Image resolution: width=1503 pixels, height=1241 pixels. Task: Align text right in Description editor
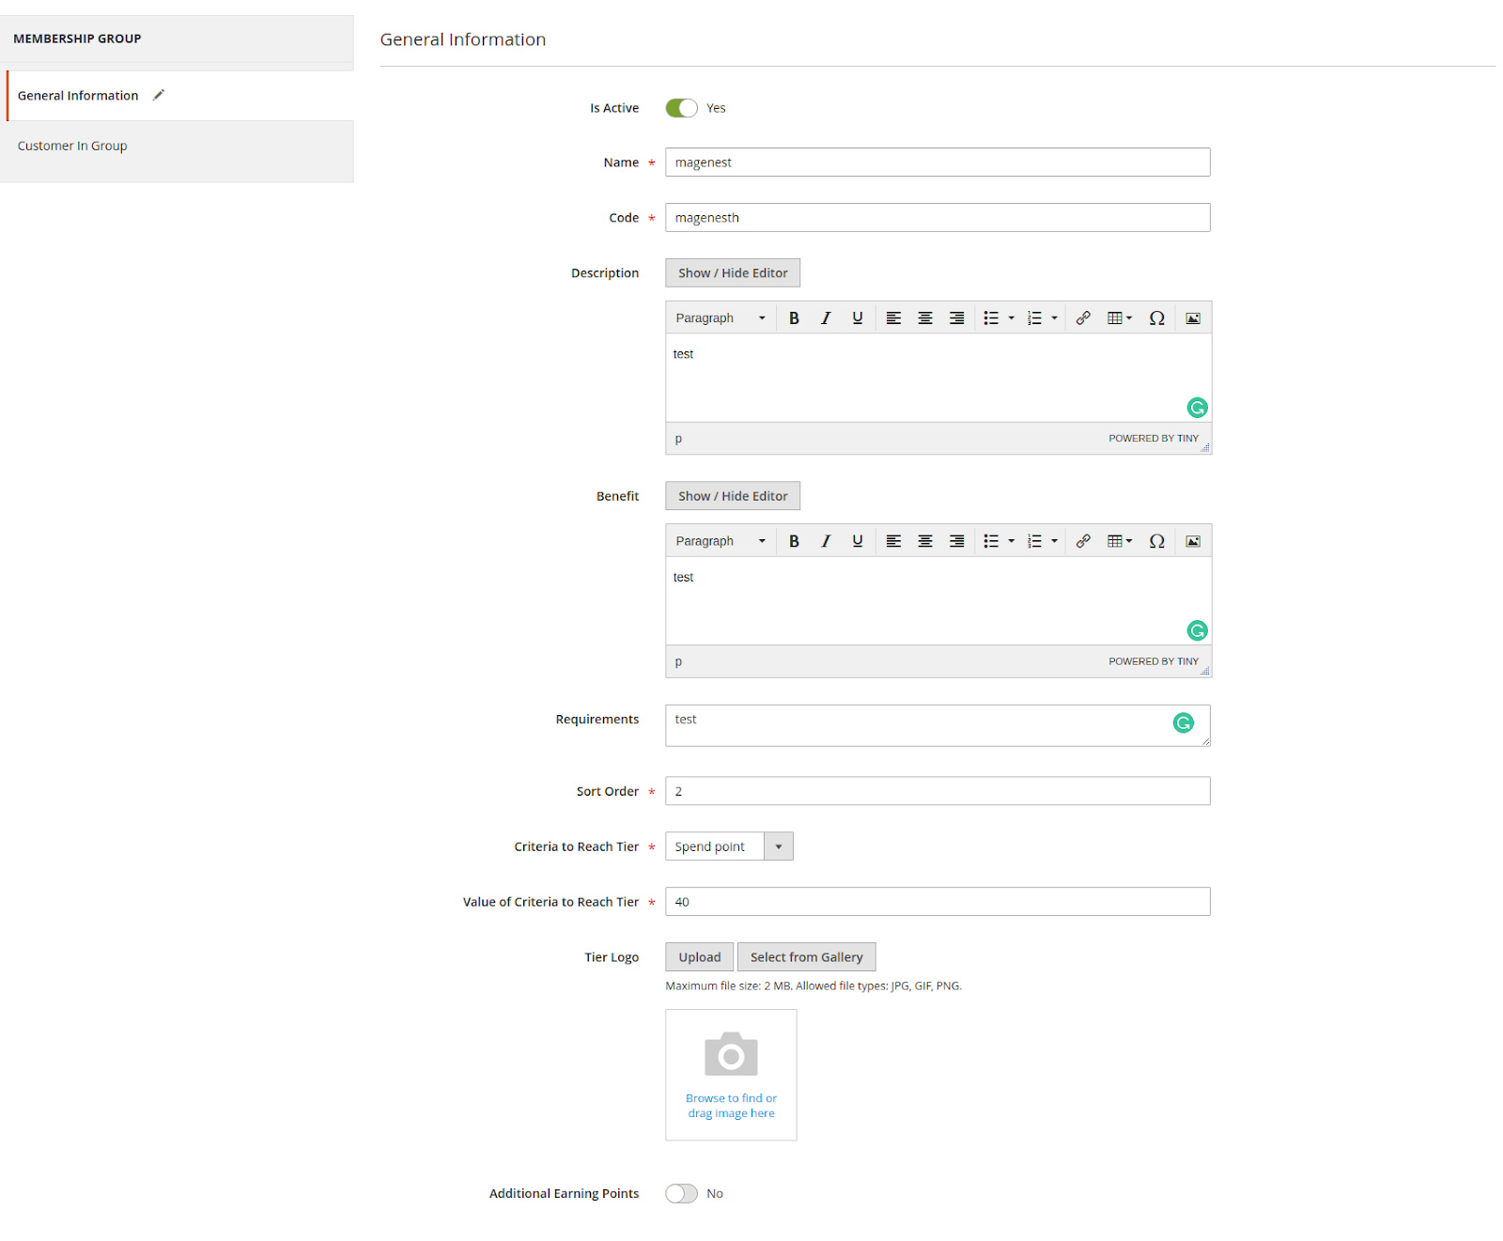click(x=956, y=318)
